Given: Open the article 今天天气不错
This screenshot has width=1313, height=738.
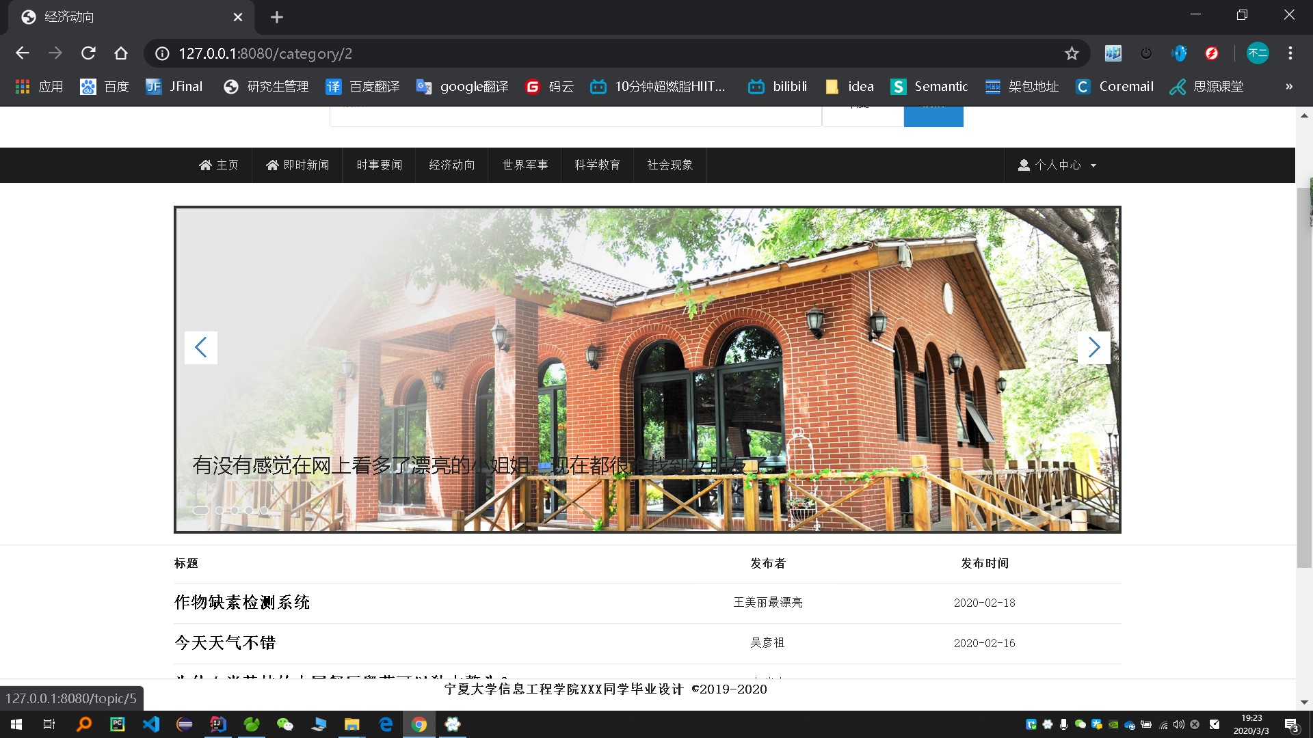Looking at the screenshot, I should coord(225,643).
